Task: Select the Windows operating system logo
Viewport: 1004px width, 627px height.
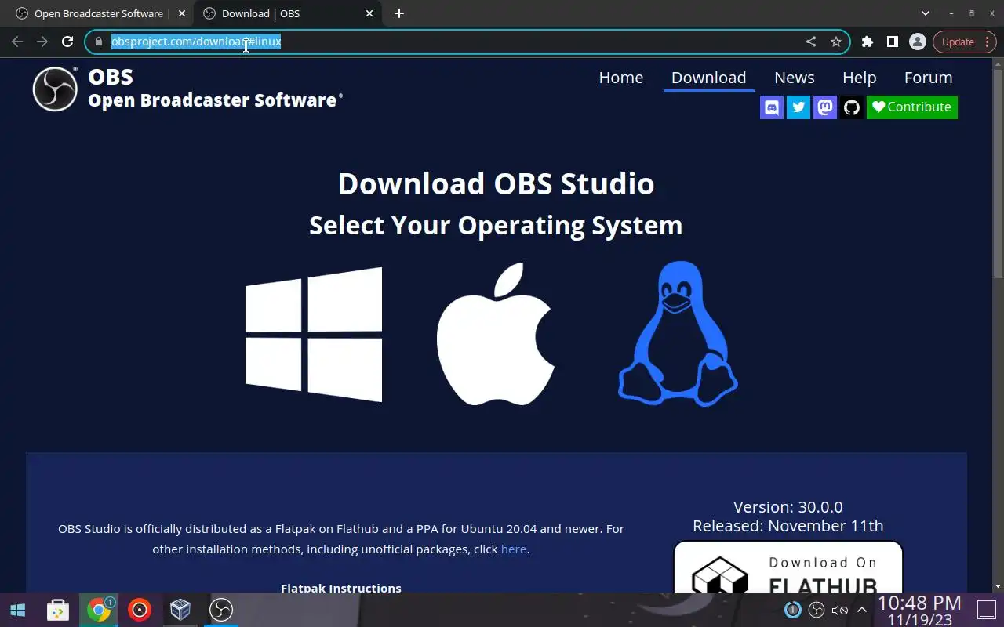Action: click(314, 335)
